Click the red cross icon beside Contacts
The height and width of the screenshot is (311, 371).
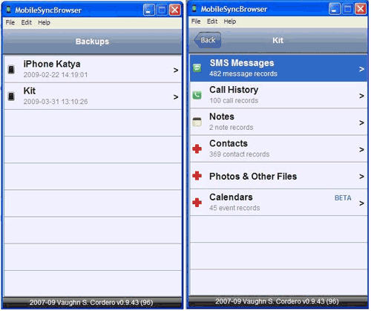(x=197, y=148)
